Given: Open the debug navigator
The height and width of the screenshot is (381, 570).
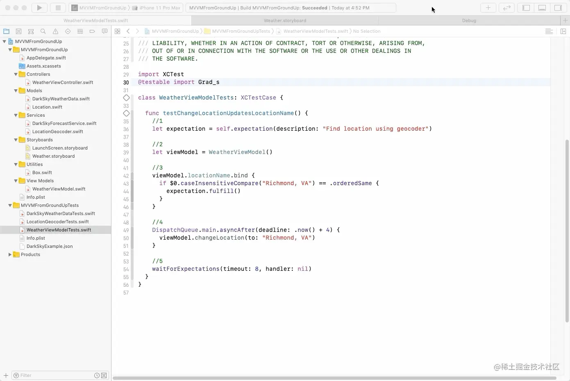Looking at the screenshot, I should (80, 31).
